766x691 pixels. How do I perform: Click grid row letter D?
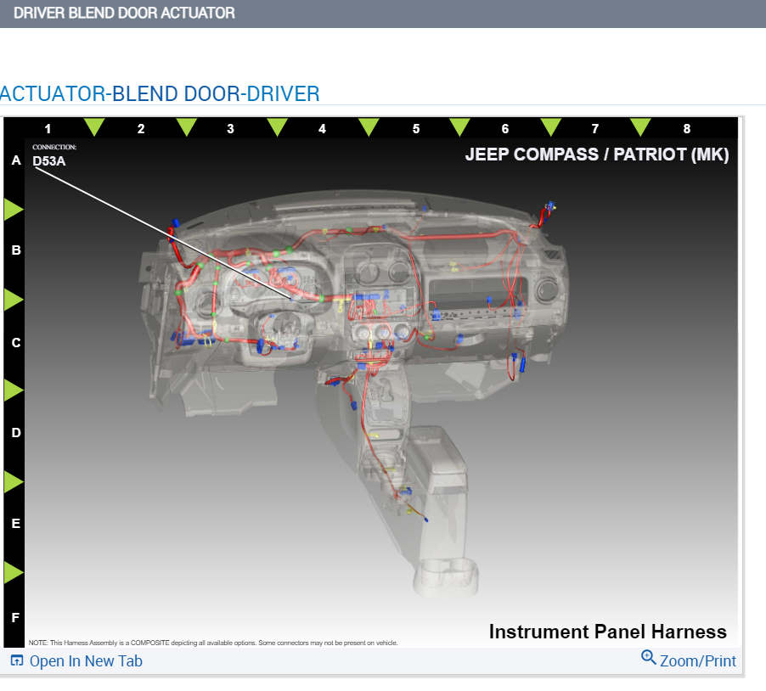coord(16,433)
